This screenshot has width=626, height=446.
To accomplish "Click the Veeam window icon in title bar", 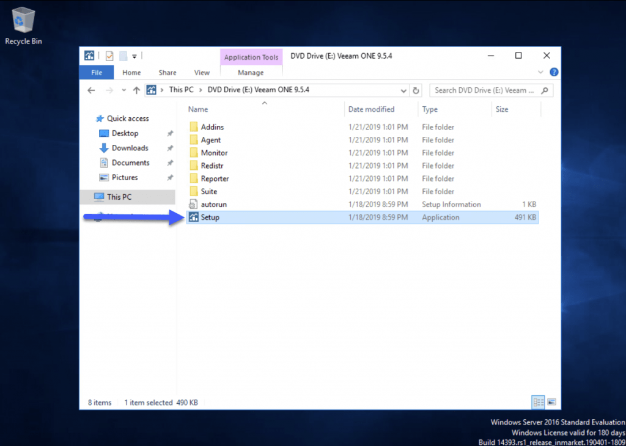I will (x=89, y=56).
